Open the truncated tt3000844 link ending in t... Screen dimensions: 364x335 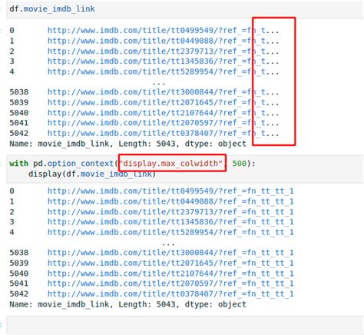click(x=163, y=92)
